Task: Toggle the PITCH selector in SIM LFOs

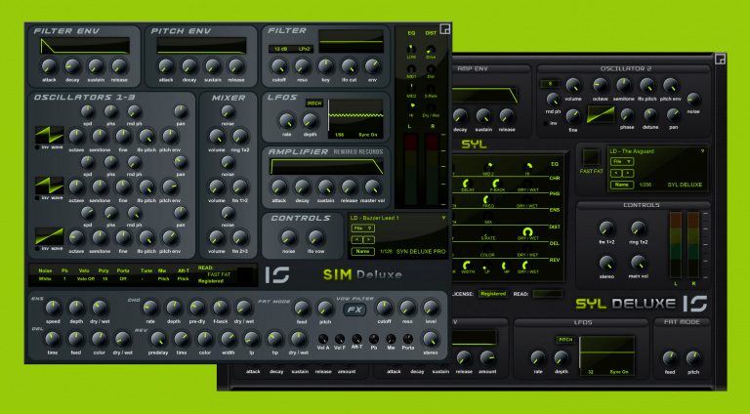Action: pyautogui.click(x=314, y=103)
